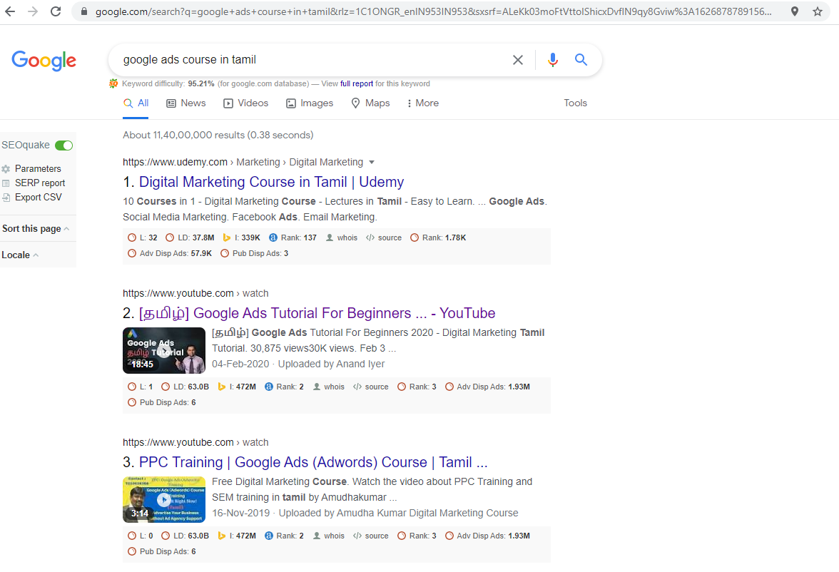Click the Tools button

click(575, 103)
